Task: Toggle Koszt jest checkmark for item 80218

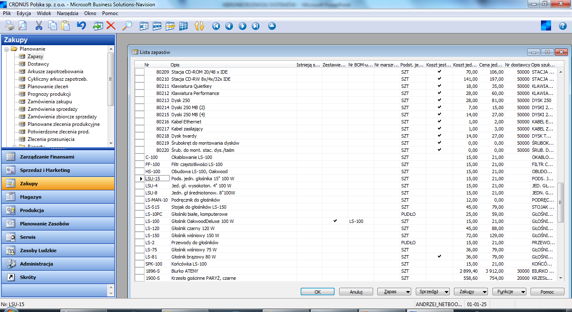Action: 439,136
